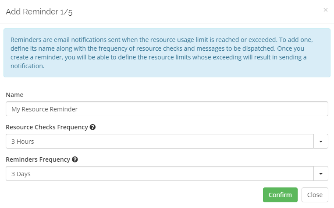The width and height of the screenshot is (334, 208).
Task: Click the "Reminders Frequency" label text
Action: (x=38, y=159)
